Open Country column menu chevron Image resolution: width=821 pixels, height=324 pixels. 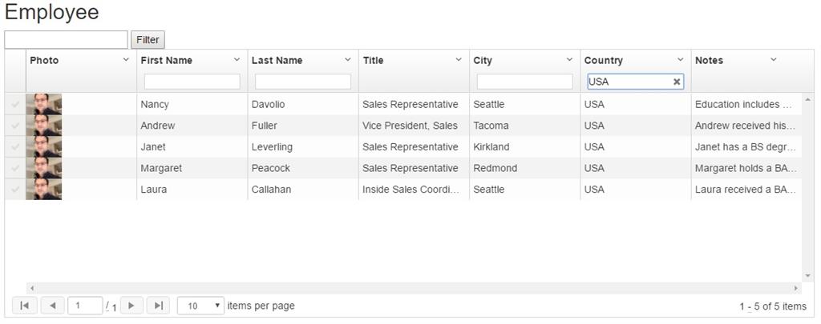point(681,60)
